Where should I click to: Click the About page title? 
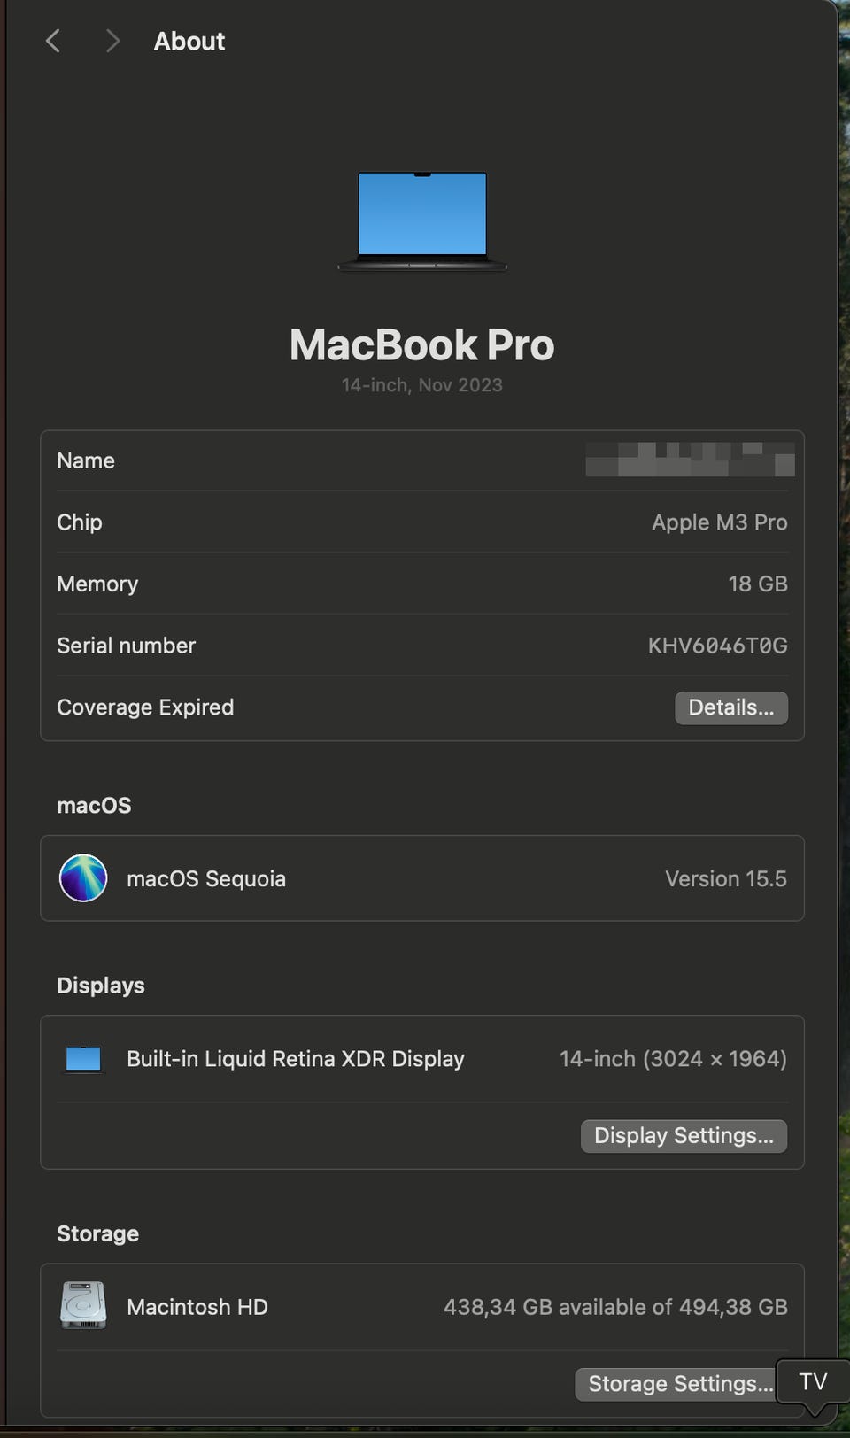click(x=189, y=41)
